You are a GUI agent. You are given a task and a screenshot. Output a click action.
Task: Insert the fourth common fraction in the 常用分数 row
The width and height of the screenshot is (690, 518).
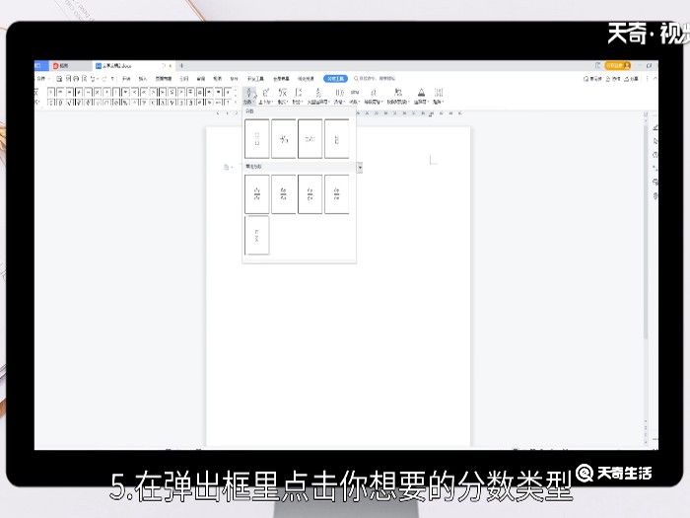click(x=337, y=193)
